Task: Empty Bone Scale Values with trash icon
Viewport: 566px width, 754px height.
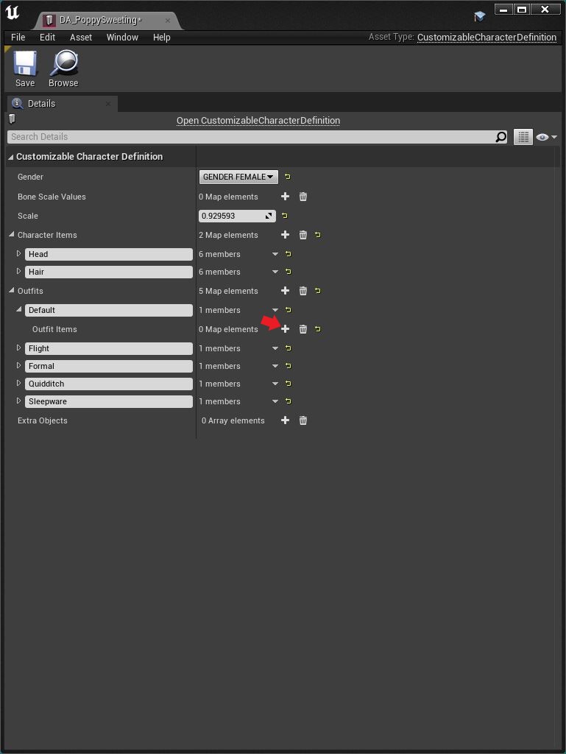Action: point(303,196)
